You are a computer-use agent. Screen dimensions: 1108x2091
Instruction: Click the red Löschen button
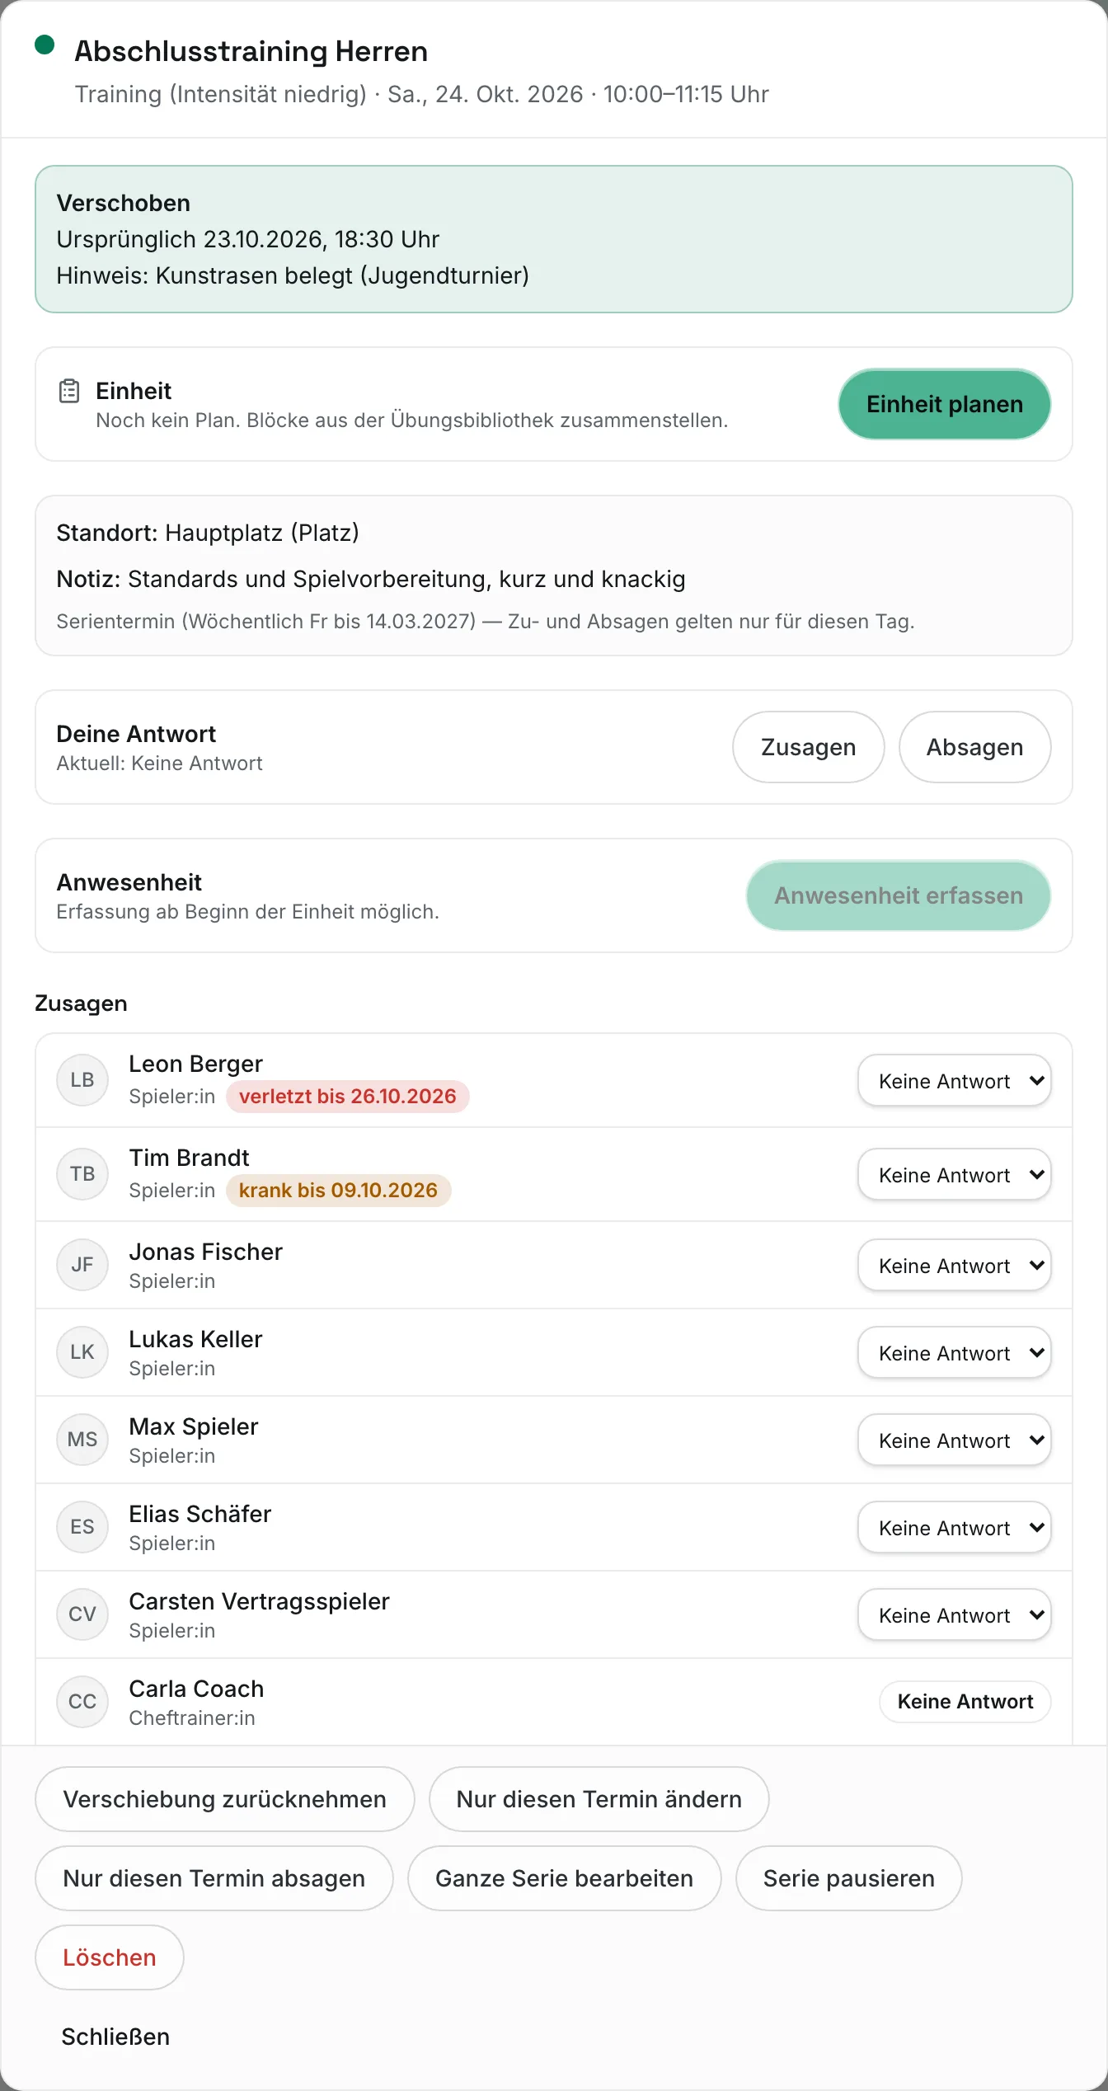coord(110,1957)
